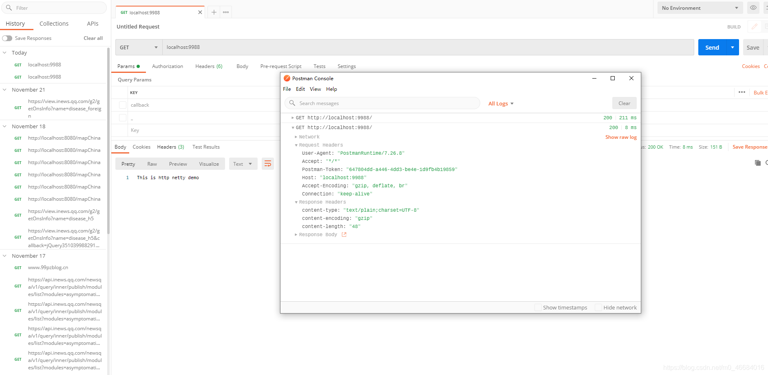The width and height of the screenshot is (768, 375).
Task: Minimize the Postman Console window
Action: 594,78
